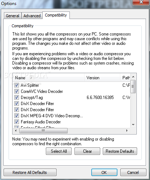Click the horizontal scrollbar thumb
This screenshot has width=150, height=180.
43,131
